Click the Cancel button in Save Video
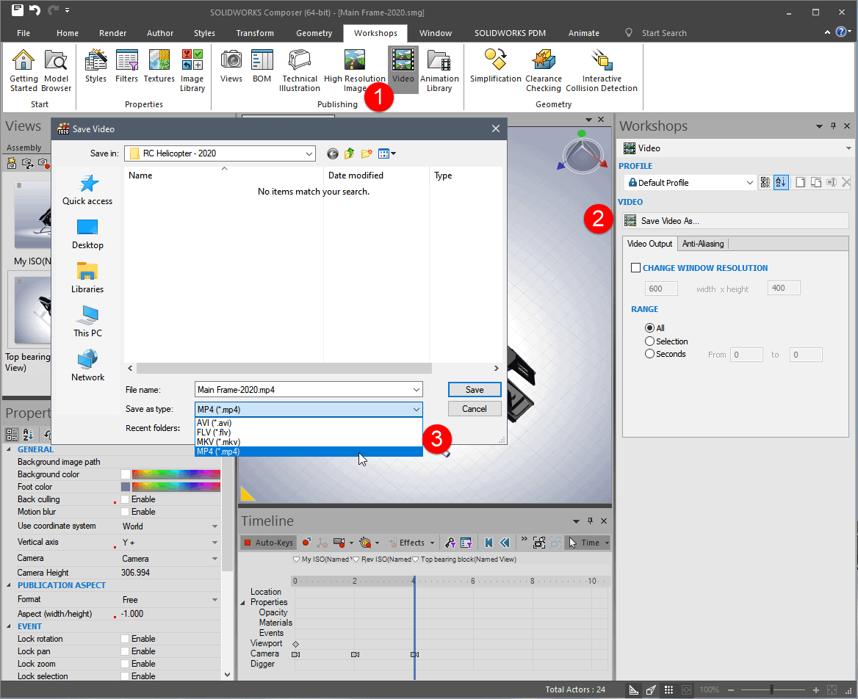858x699 pixels. point(475,409)
